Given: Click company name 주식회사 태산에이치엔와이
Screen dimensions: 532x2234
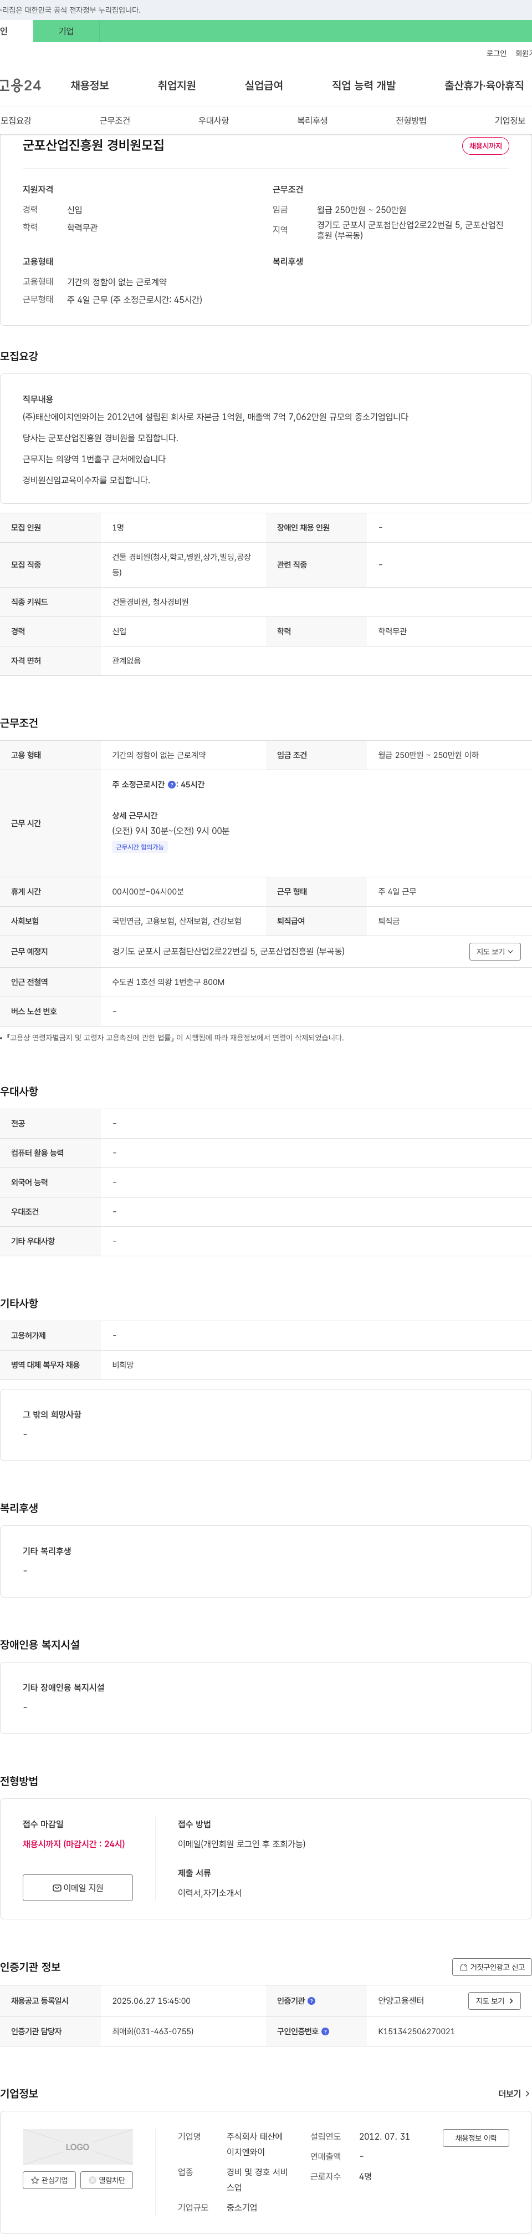Looking at the screenshot, I should (255, 2144).
